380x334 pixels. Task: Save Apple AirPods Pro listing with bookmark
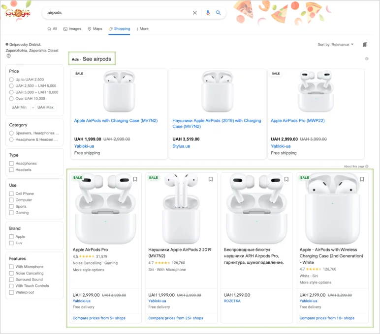(135, 179)
